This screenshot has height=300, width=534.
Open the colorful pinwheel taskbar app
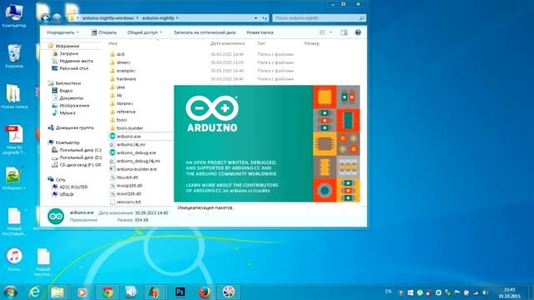229,292
